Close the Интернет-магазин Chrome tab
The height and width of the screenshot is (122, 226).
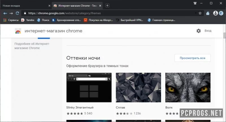point(100,6)
